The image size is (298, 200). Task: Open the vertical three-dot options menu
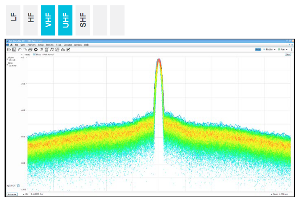point(291,49)
